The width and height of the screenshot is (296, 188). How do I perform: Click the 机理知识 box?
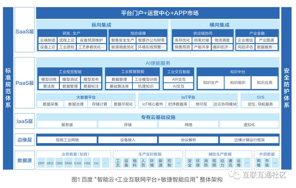click(146, 86)
